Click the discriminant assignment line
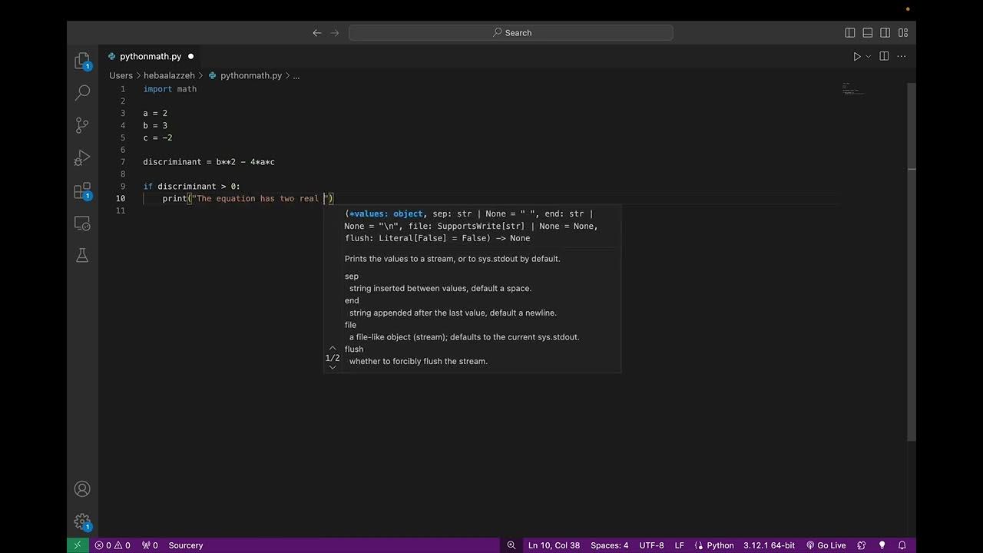Image resolution: width=983 pixels, height=553 pixels. coord(209,162)
